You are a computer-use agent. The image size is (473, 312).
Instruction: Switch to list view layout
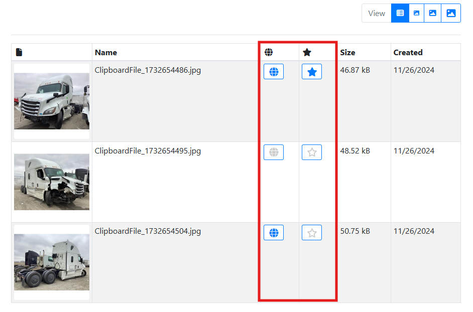click(x=400, y=14)
